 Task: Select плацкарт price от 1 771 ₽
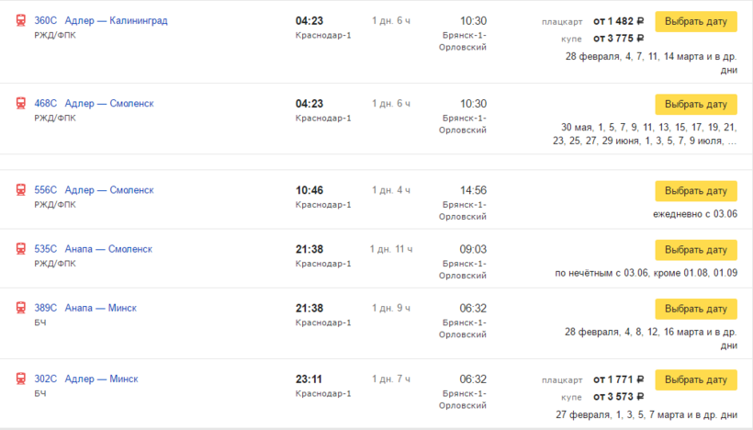tap(618, 379)
